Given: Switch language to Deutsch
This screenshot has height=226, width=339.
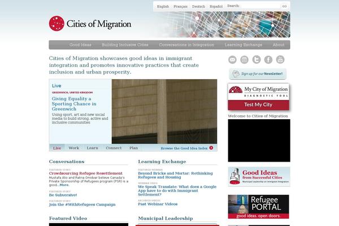Looking at the screenshot, I should pyautogui.click(x=198, y=6).
